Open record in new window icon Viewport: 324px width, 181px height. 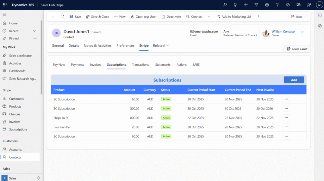coord(62,16)
